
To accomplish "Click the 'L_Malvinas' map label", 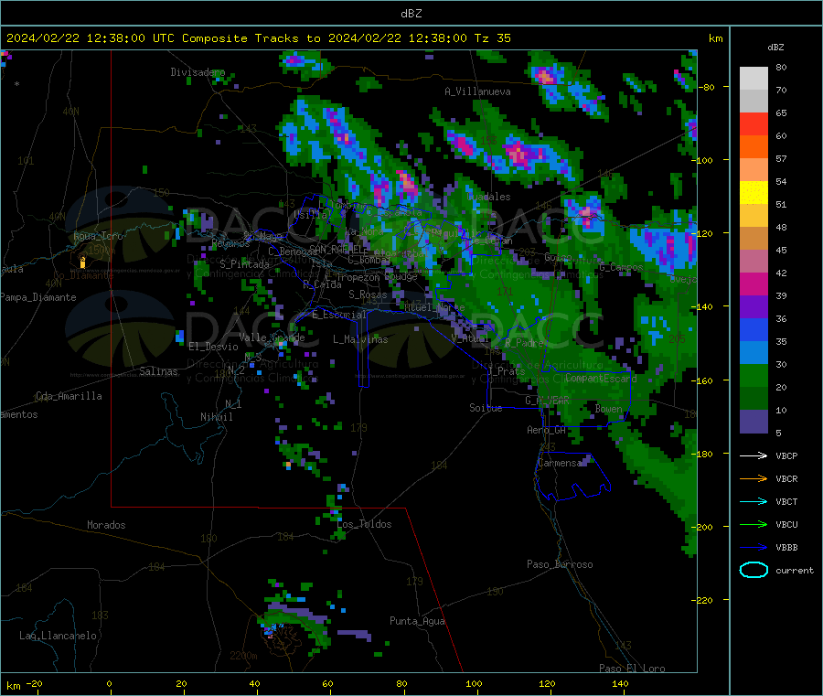I will [360, 339].
